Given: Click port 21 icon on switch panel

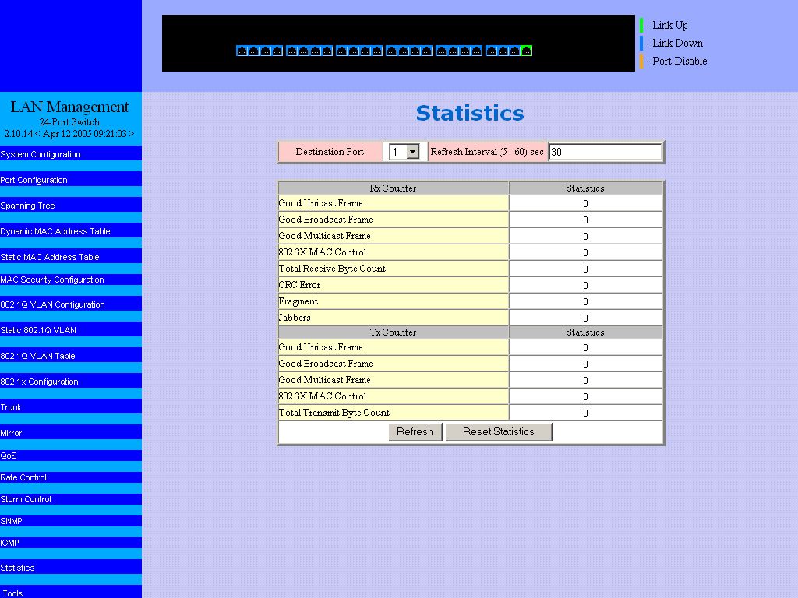Looking at the screenshot, I should [x=491, y=51].
